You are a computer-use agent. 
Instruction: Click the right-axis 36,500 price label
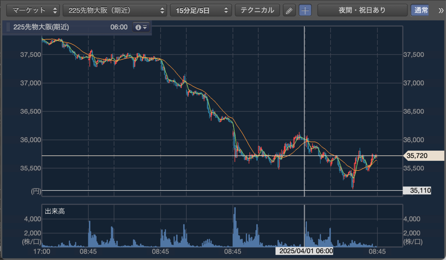[x=413, y=112]
